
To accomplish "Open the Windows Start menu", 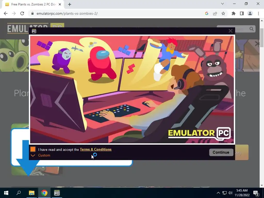I will 6,193.
